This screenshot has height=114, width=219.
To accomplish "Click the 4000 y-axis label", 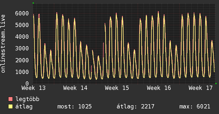I will click(x=22, y=37).
